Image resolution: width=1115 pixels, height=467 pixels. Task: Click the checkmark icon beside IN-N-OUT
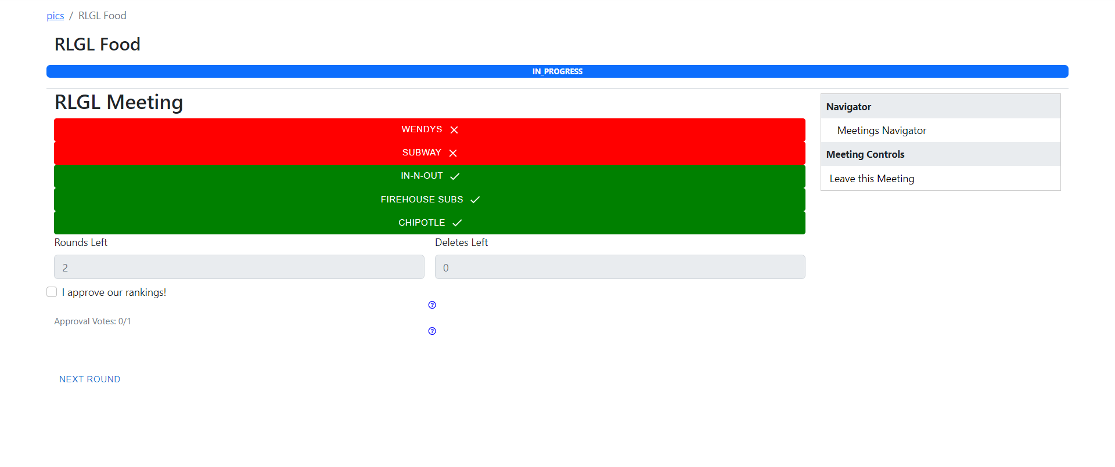pyautogui.click(x=455, y=176)
